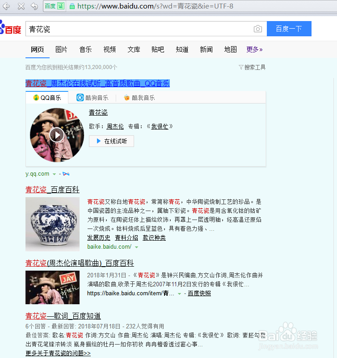
Task: Click the 搜索工具 filter funnel icon
Action: point(241,67)
